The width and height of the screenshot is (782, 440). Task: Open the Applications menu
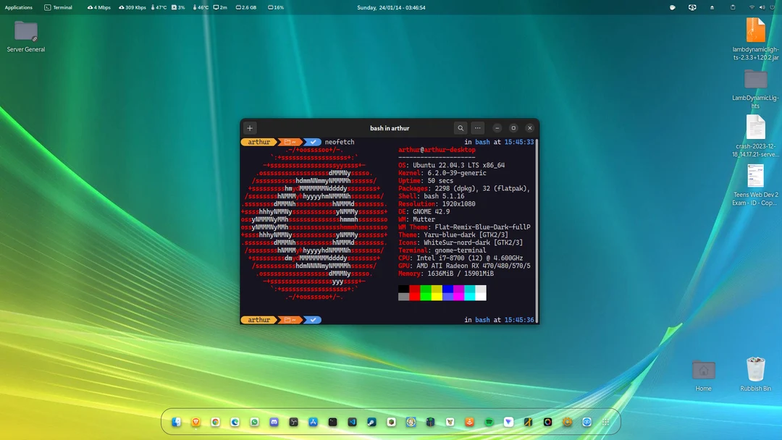pos(18,7)
